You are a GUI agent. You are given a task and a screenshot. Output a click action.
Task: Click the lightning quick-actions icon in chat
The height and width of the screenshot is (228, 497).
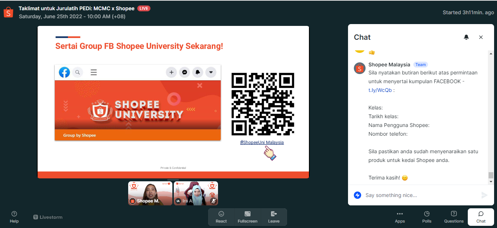pyautogui.click(x=358, y=195)
